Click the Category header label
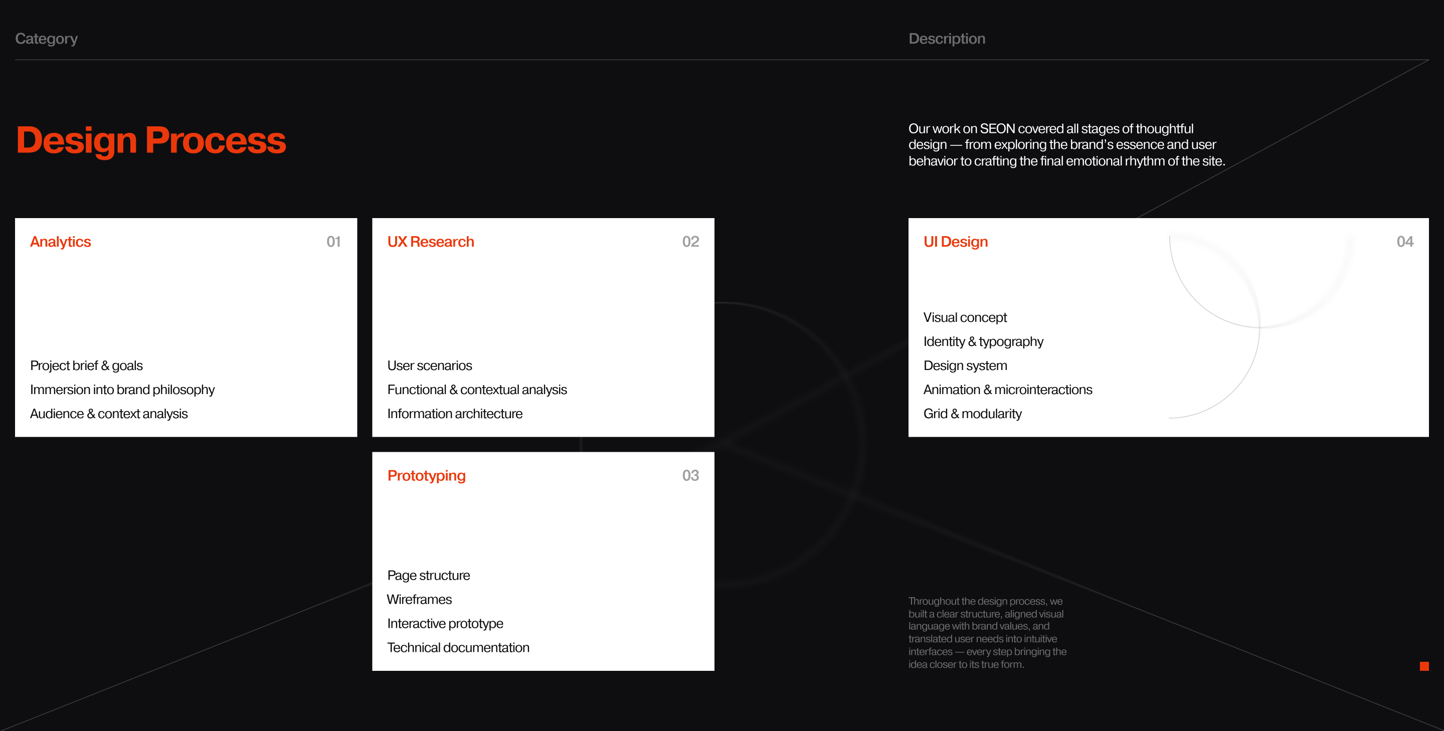1444x731 pixels. (46, 39)
